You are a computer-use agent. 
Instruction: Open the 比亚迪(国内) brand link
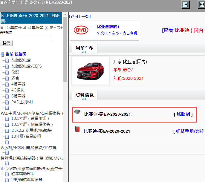108,27
